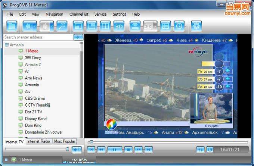Select the Dar 21 TV channel
Viewport: 254px width, 166px height.
[x=34, y=112]
